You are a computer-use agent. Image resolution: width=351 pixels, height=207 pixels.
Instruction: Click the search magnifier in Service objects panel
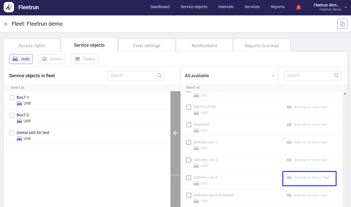159,76
